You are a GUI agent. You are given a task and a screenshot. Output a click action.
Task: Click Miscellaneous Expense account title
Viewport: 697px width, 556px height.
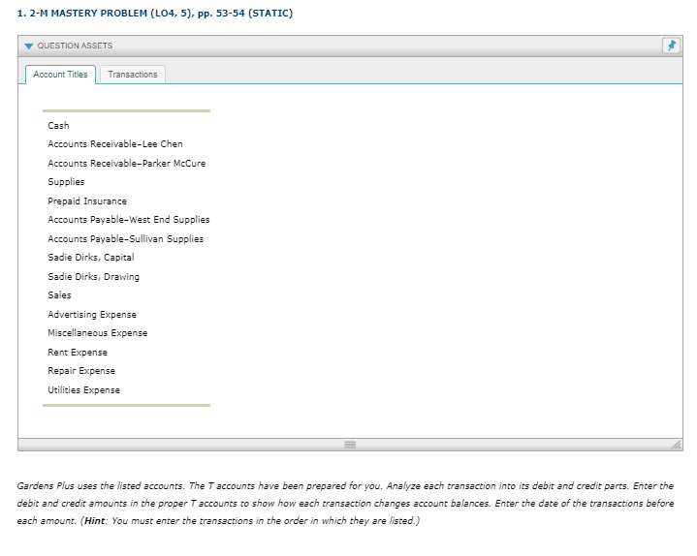(x=97, y=333)
